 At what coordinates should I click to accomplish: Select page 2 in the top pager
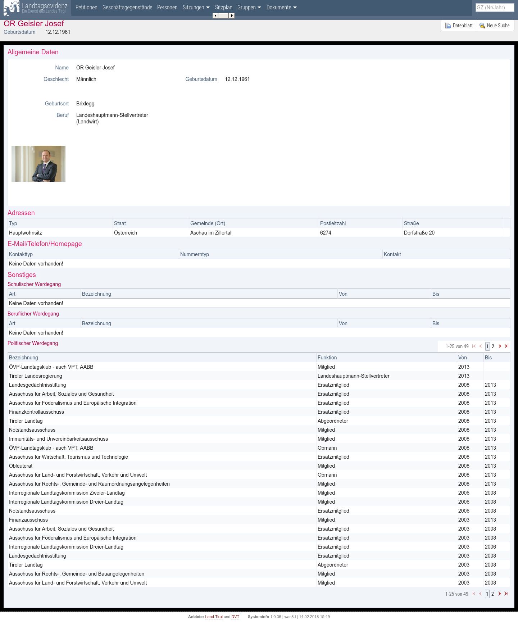click(493, 346)
